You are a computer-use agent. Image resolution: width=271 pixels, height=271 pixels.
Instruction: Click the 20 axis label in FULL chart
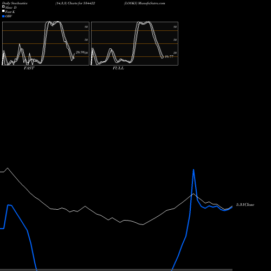175,53
